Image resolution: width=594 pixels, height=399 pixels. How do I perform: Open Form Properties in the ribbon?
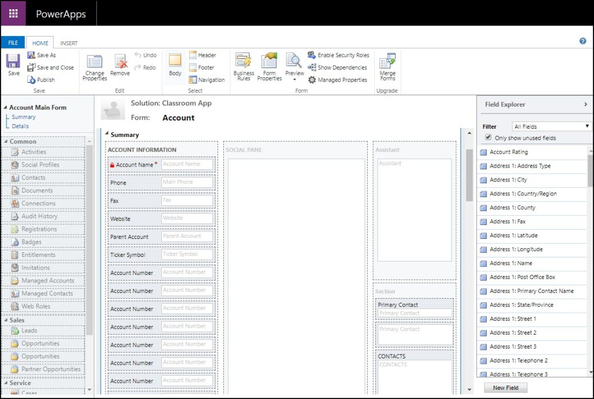click(269, 61)
